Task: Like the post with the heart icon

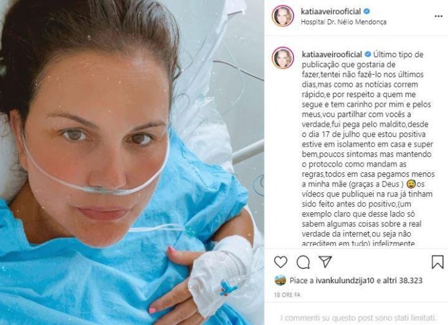Action: click(x=280, y=262)
